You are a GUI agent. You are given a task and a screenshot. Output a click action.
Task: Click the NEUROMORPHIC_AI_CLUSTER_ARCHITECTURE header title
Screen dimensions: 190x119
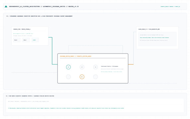(44, 7)
